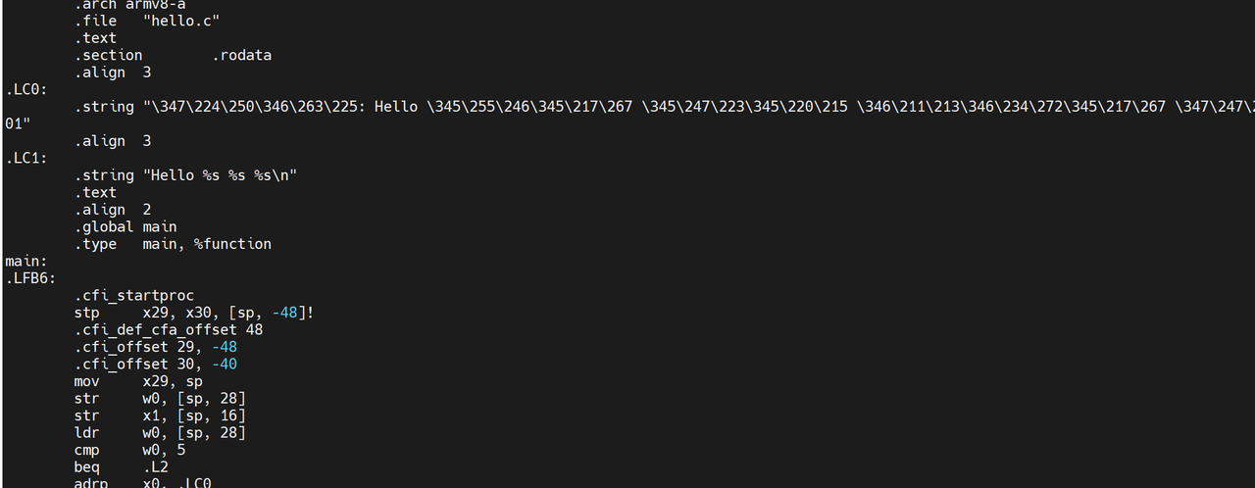Click the .LC1: label
1255x488 pixels.
25,158
